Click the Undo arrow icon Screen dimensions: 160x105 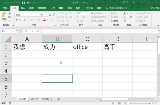coord(28,3)
